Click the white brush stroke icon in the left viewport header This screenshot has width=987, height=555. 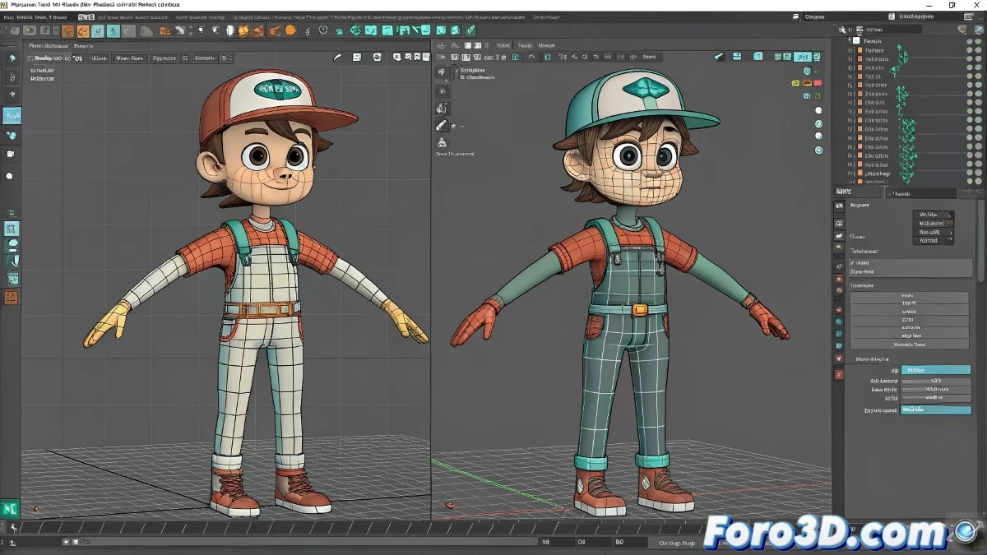pos(336,58)
